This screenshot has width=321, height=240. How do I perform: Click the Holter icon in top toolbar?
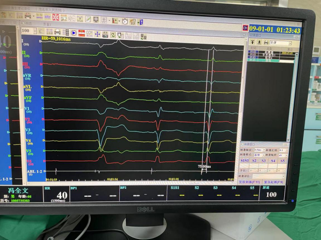[48, 17]
